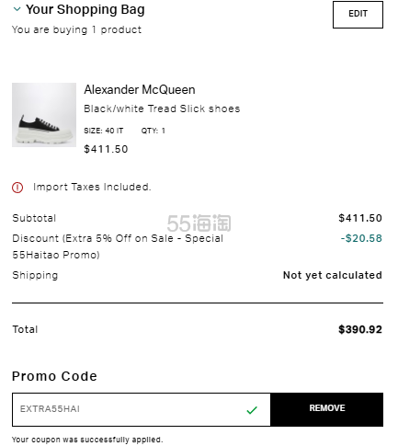Click the red import taxes info icon
This screenshot has width=398, height=446.
click(x=17, y=188)
